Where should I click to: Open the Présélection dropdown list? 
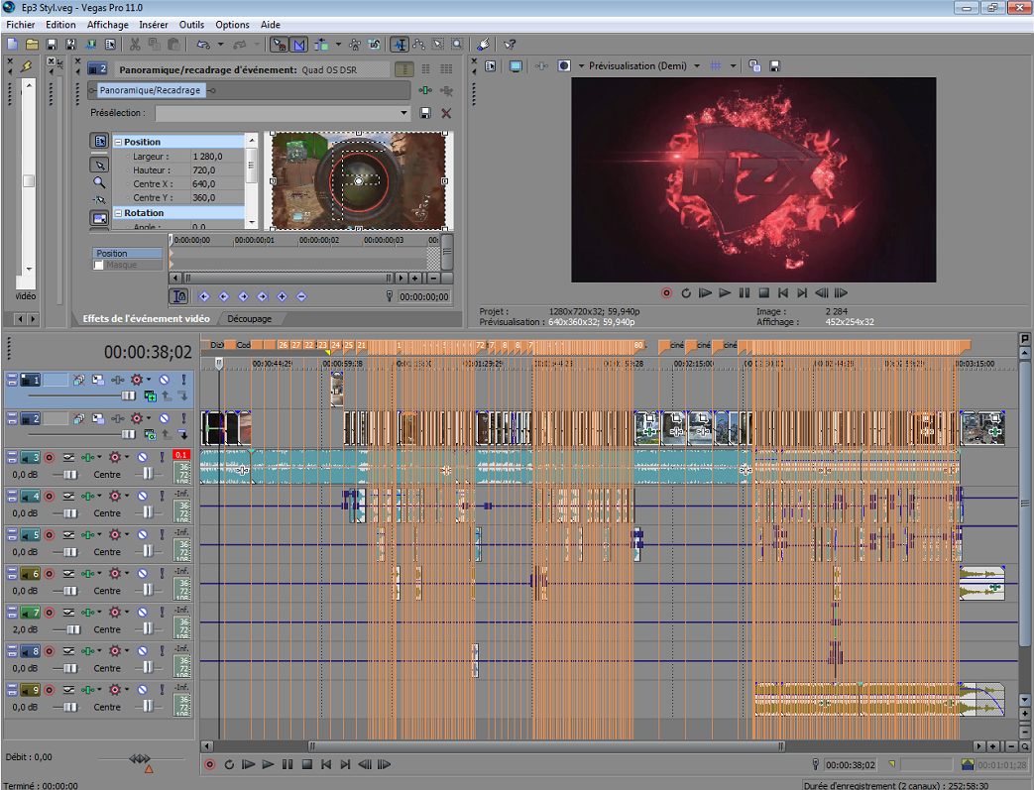403,113
